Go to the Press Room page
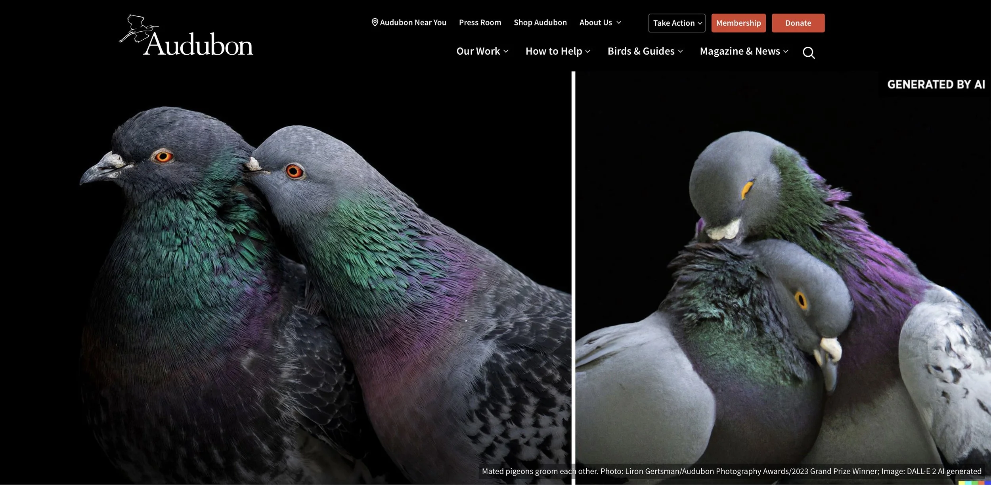This screenshot has height=485, width=991. 480,23
